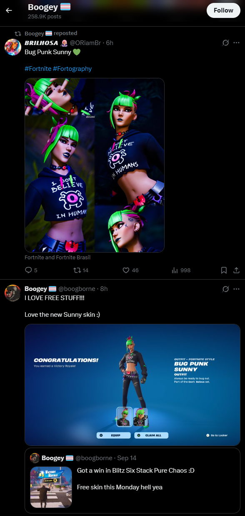Open the Congratulations Victory Royale screenshot
Screen dimensions: 245x516
tap(132, 385)
